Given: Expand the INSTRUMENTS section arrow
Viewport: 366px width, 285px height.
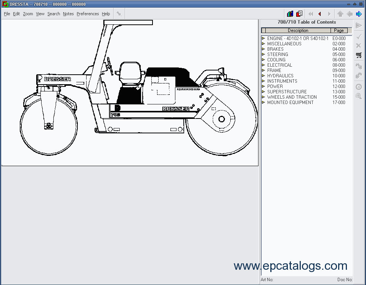Looking at the screenshot, I should [263, 81].
